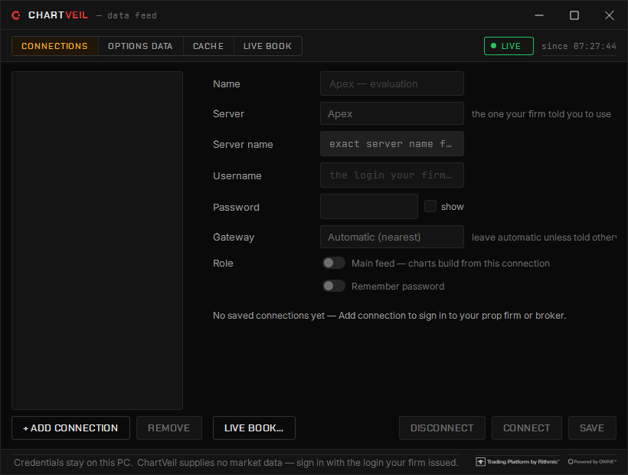Click the Username input field
628x475 pixels.
[391, 175]
